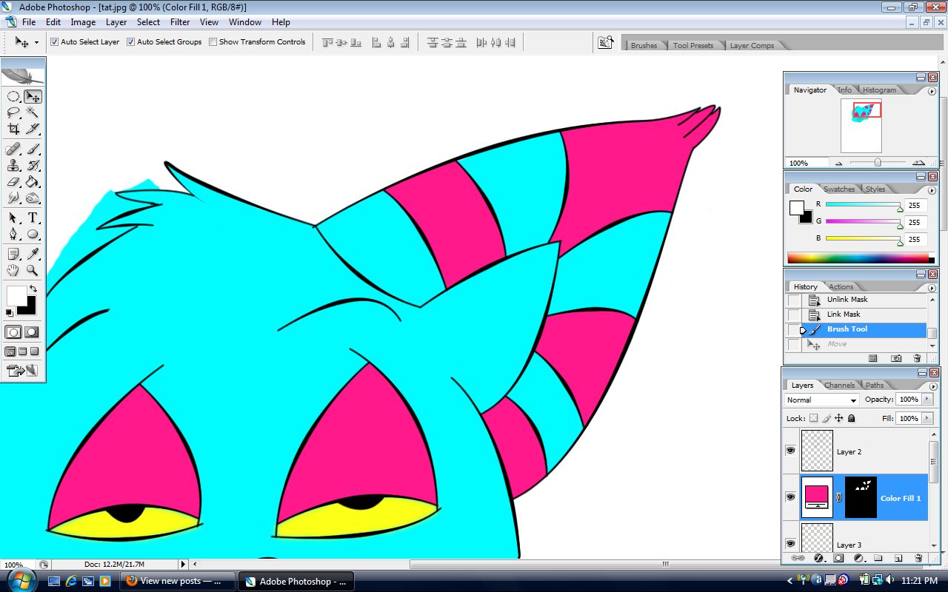Open the Filter menu
948x592 pixels.
(x=180, y=22)
